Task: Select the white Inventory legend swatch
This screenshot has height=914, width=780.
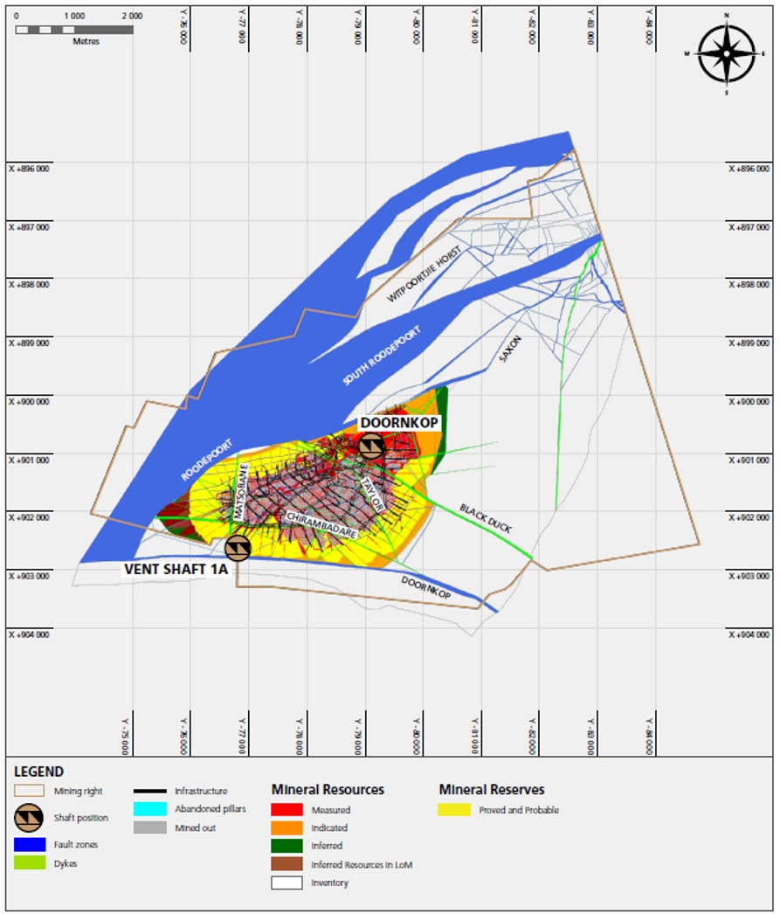Action: [286, 883]
